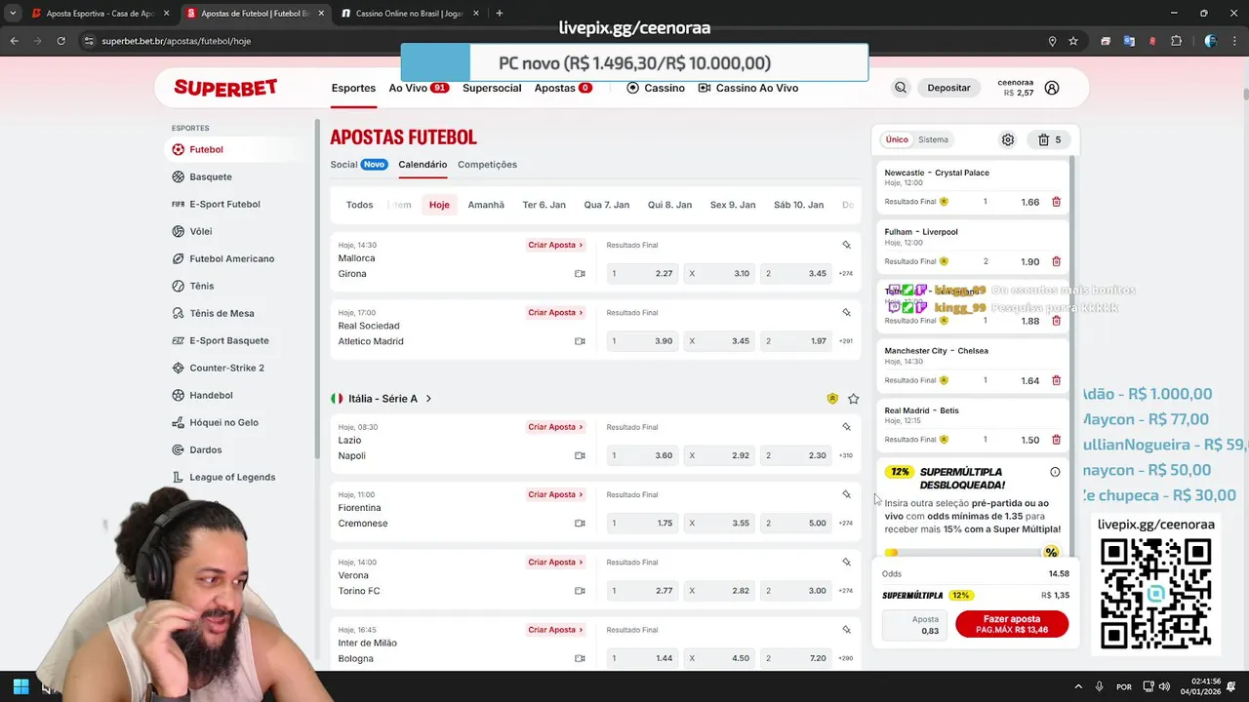This screenshot has height=702, width=1249.
Task: Open Ao Vivo section in top menu
Action: tap(419, 88)
